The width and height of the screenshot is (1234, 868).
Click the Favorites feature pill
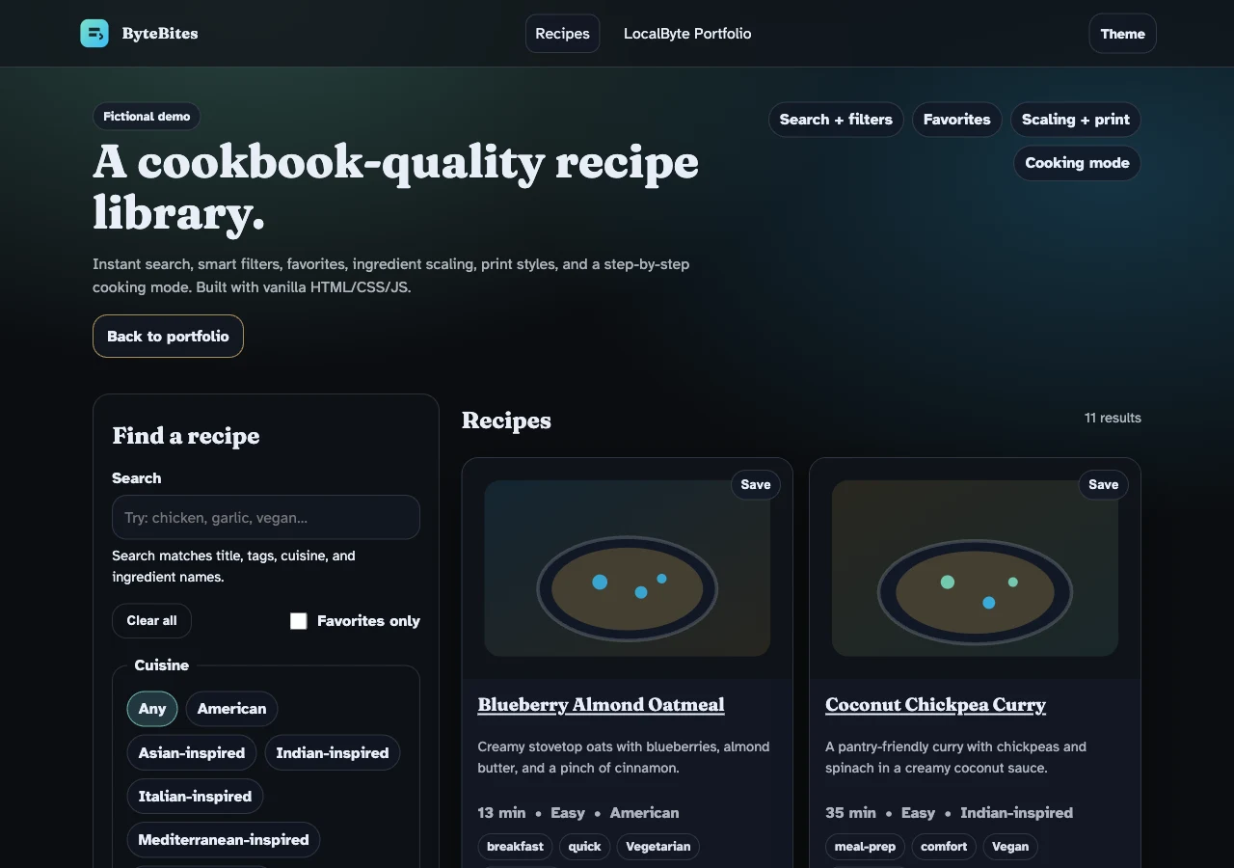pos(956,120)
